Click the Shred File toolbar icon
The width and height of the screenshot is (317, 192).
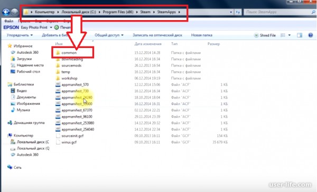tap(256, 35)
